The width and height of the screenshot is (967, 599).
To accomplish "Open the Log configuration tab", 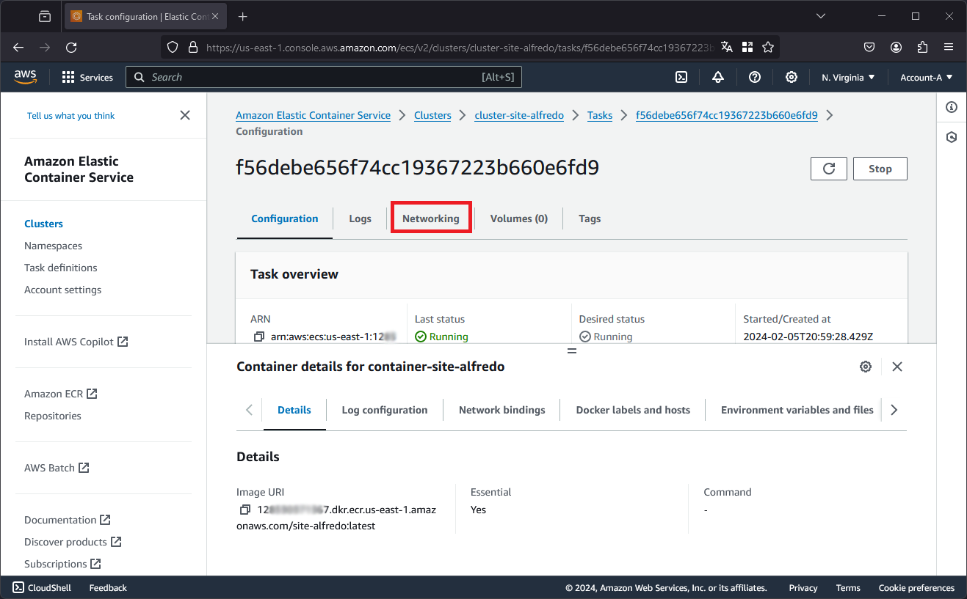I will (385, 410).
